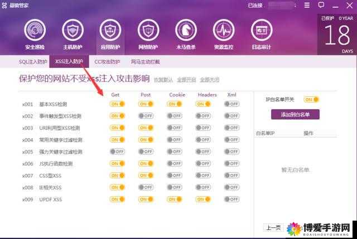
Task: Open the 木马查杀 trojan scan horse icon
Action: tap(186, 30)
